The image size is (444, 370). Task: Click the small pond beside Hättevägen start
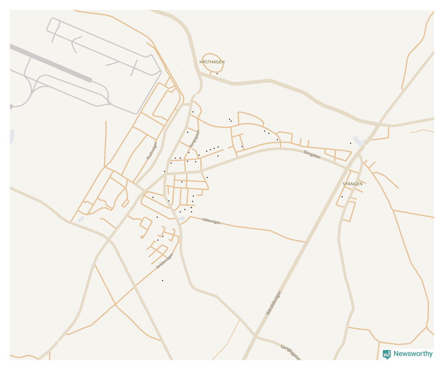coord(182,219)
